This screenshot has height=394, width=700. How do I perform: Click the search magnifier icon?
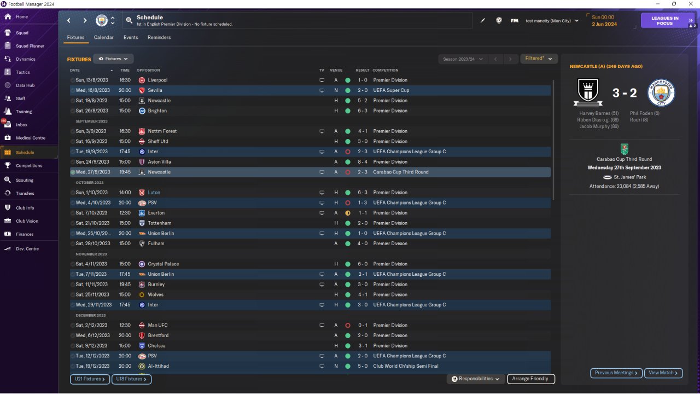coord(129,21)
